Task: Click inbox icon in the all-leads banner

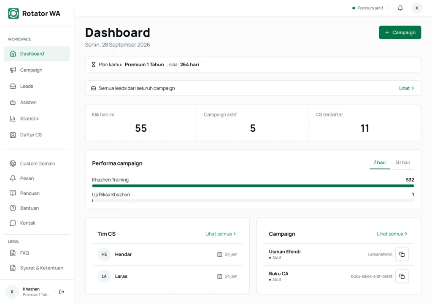Action: (x=93, y=88)
